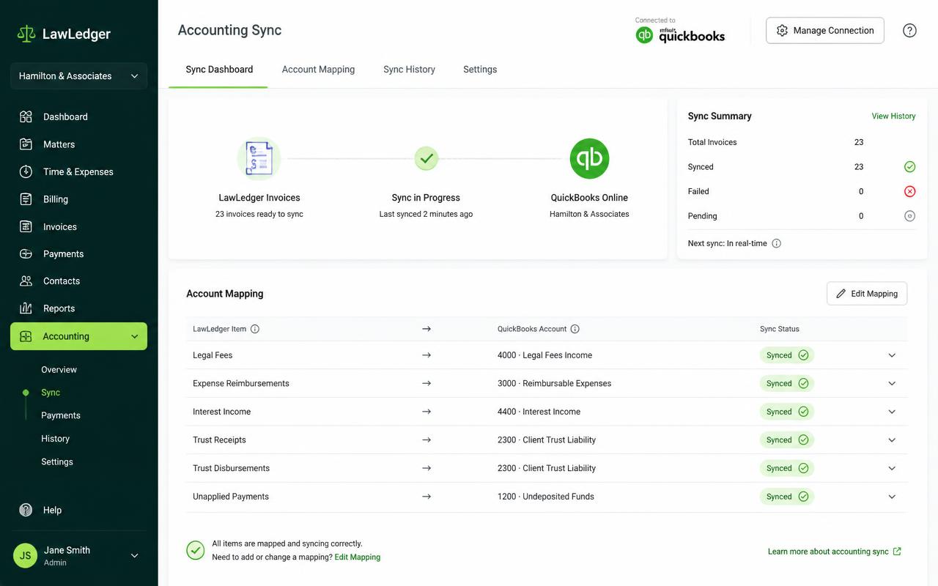Open the View History link
Viewport: 938px width, 586px height.
click(893, 116)
